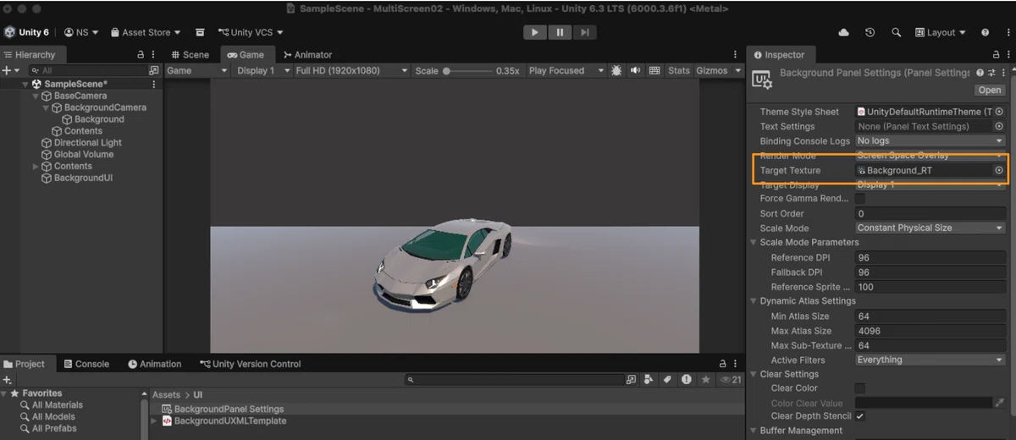
Task: Toggle Game view debug bug icon
Action: click(616, 71)
